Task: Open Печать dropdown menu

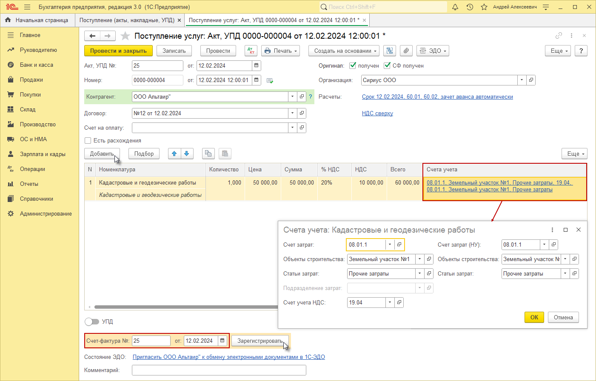Action: point(281,51)
